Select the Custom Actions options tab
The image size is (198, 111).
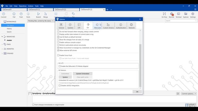[108, 26]
